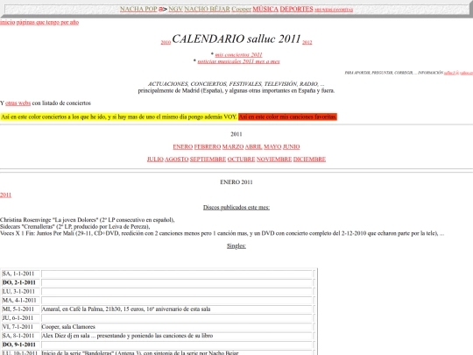Open the NGV banner link
473x355 pixels.
tap(175, 9)
